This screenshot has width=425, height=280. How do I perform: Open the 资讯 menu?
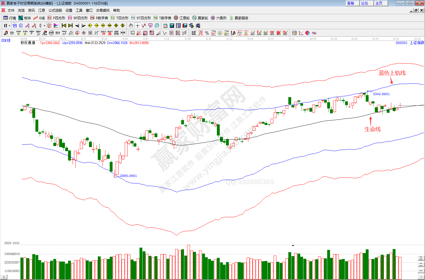[x=31, y=11]
